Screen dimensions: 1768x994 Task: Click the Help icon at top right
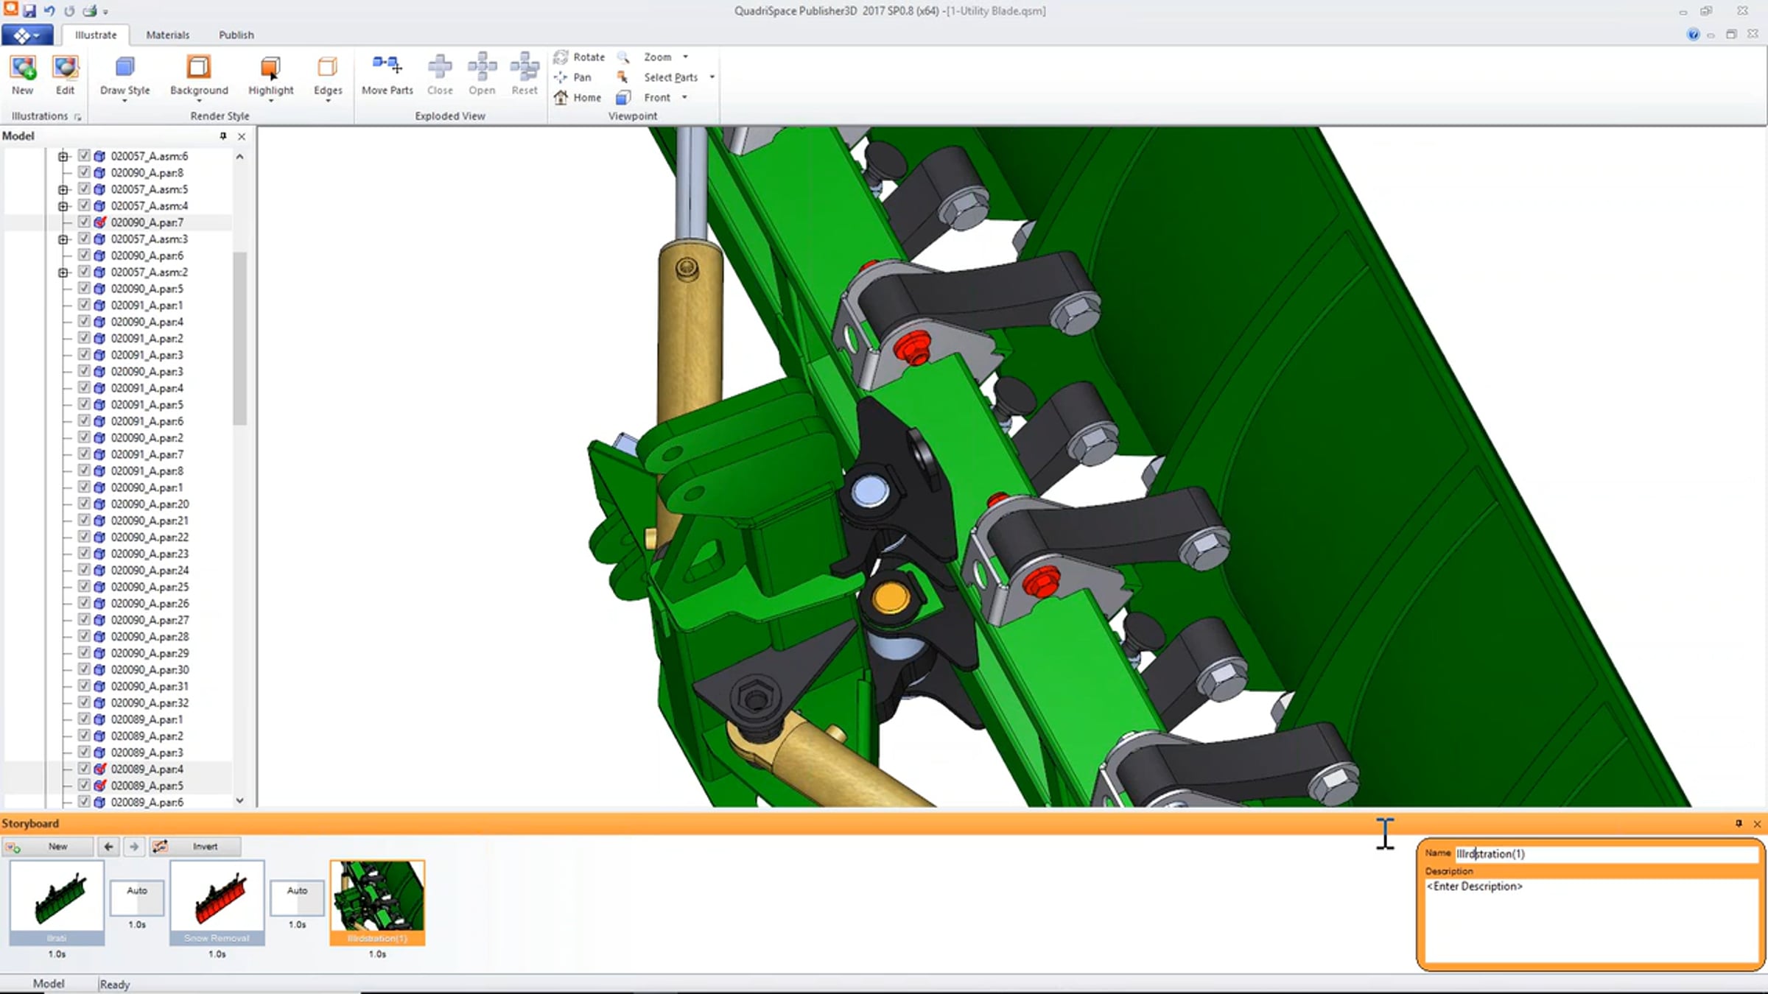(x=1693, y=35)
